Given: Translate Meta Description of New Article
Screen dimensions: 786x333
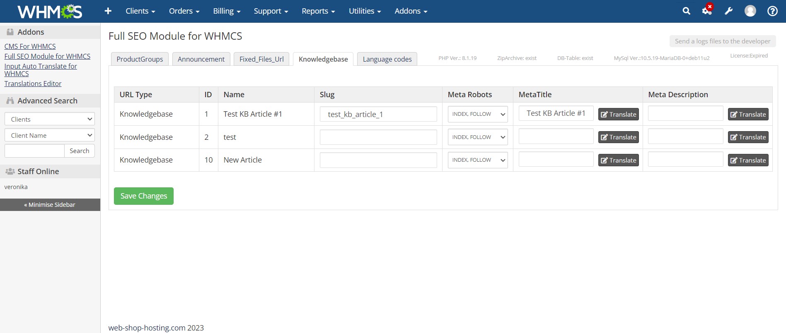Looking at the screenshot, I should coord(748,161).
